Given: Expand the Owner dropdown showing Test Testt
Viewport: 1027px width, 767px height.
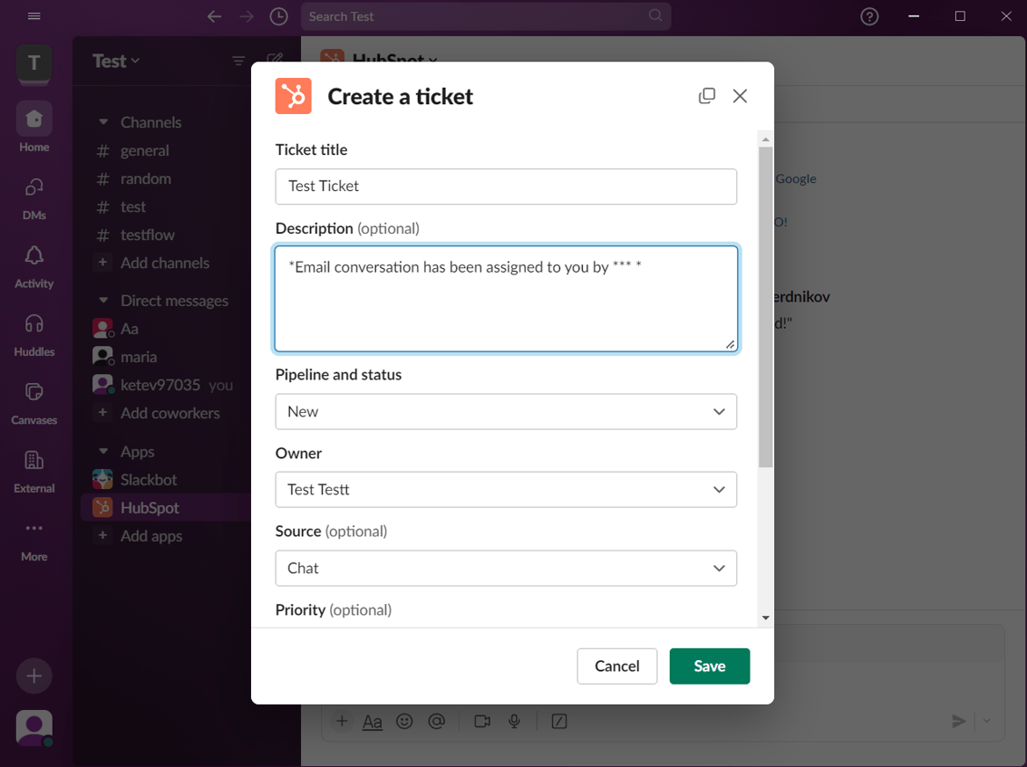Looking at the screenshot, I should pyautogui.click(x=506, y=489).
